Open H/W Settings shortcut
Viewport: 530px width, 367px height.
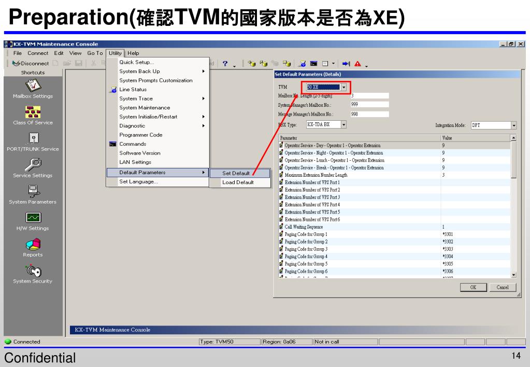(x=33, y=221)
